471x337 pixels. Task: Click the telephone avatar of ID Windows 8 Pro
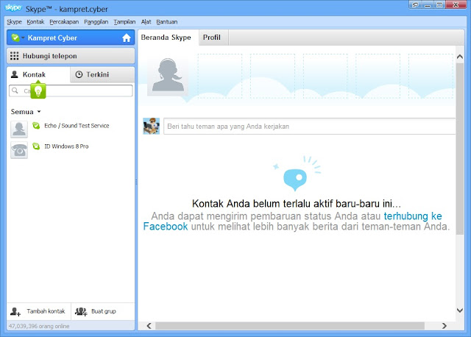(19, 150)
